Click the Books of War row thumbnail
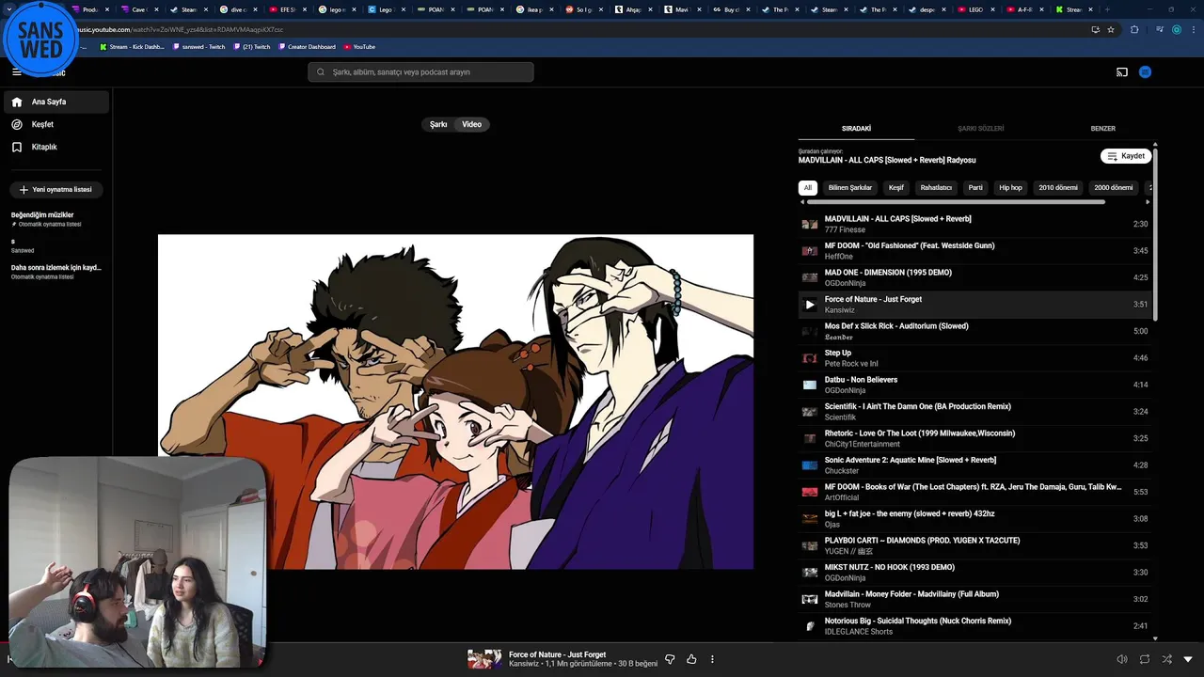 coord(809,492)
